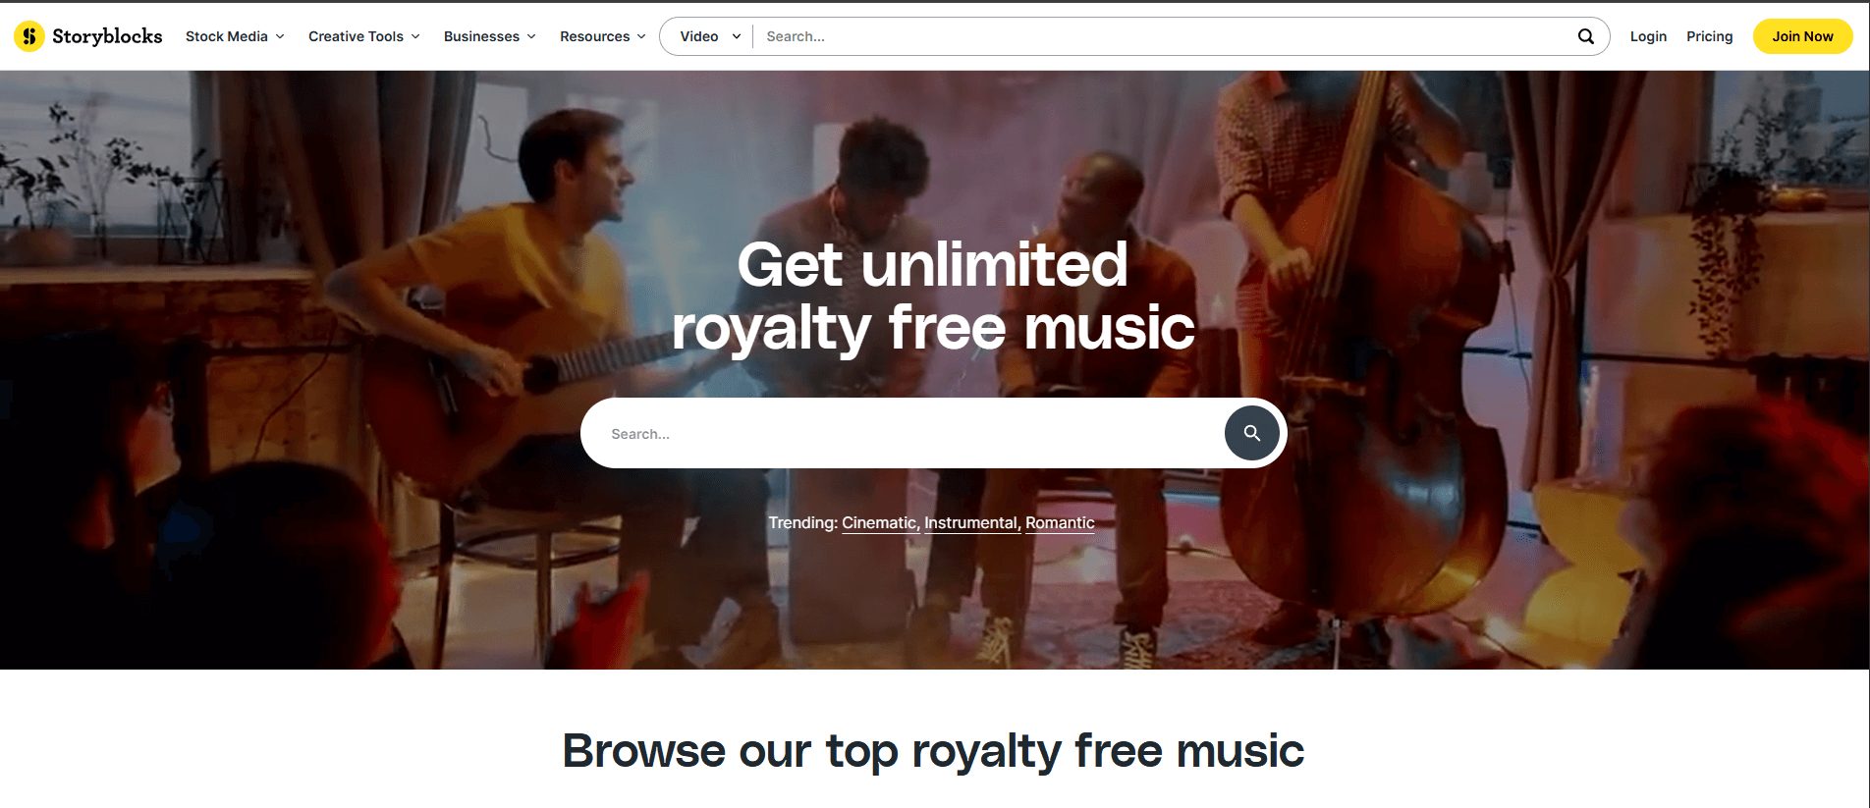Open the Romantic trending link
Image resolution: width=1870 pixels, height=808 pixels.
1060,522
